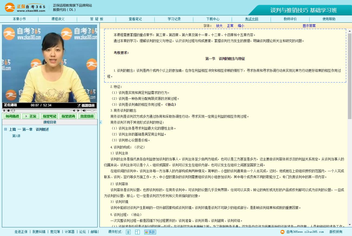Screen dimensions: 352x236
Task: Stop the lecture video playback
Action: (x=8, y=110)
